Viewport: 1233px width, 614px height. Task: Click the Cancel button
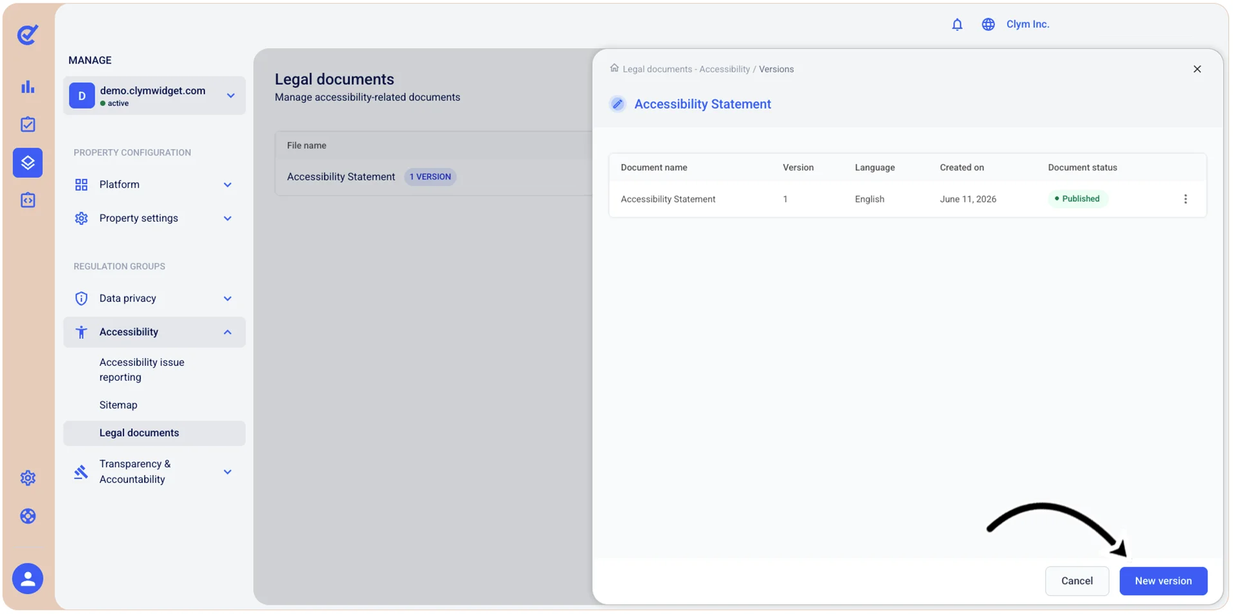1077,581
